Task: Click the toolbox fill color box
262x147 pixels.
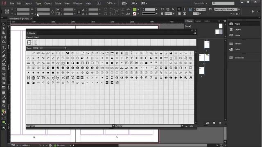Action: [x=3, y=111]
